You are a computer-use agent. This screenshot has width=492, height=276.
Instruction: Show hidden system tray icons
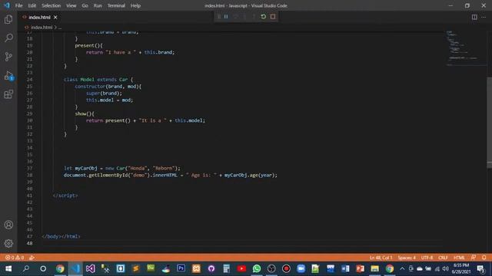[x=402, y=268]
